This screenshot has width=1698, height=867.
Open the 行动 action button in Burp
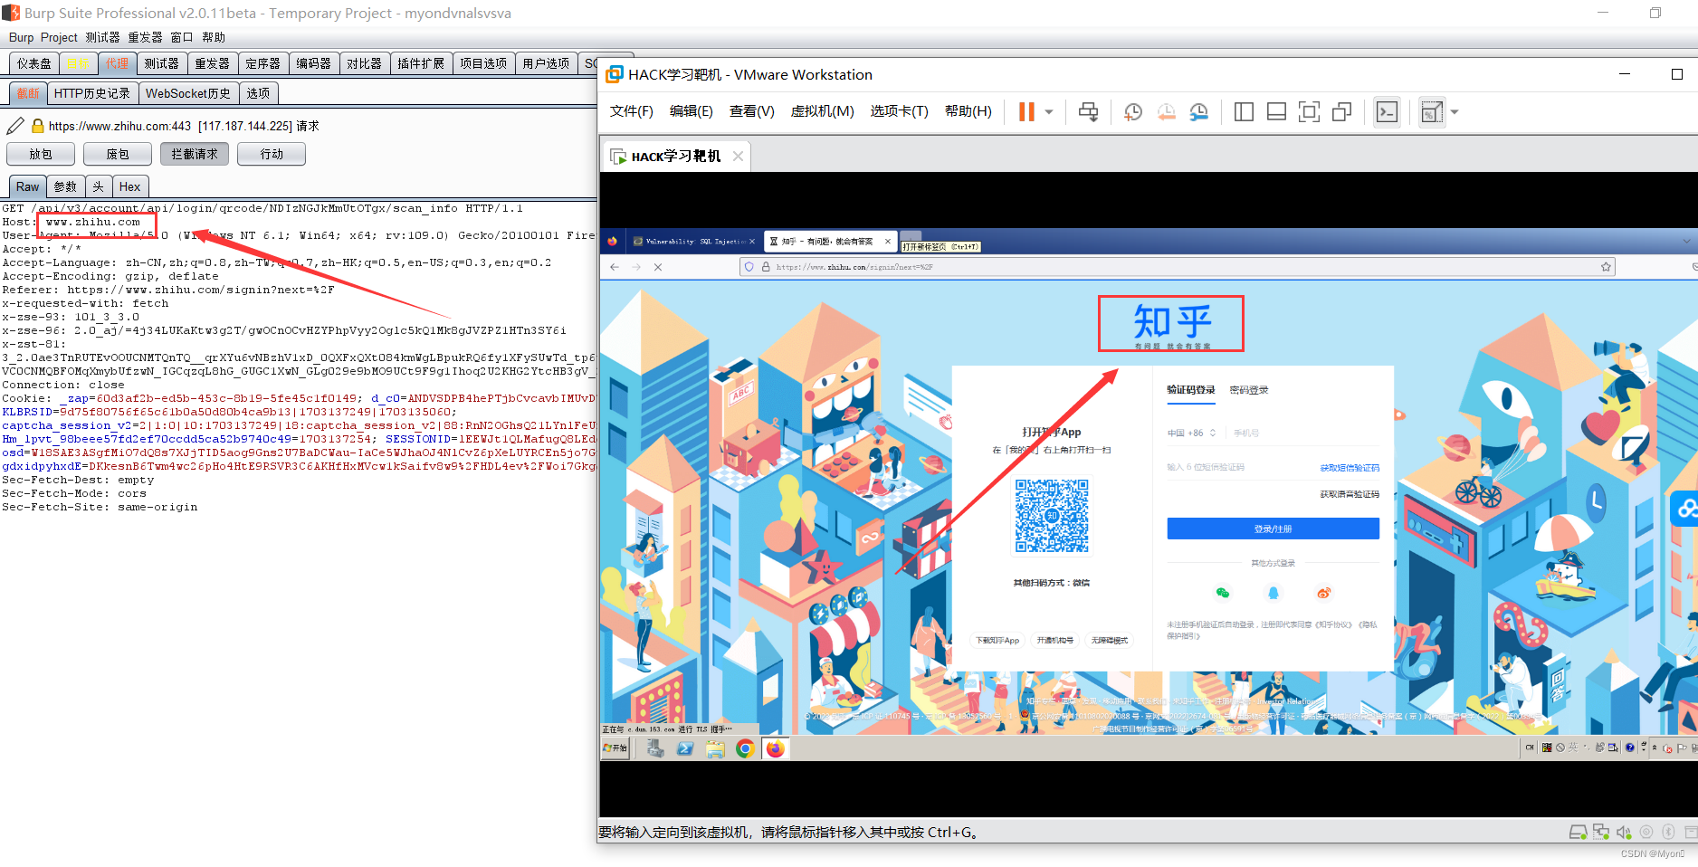pyautogui.click(x=272, y=154)
